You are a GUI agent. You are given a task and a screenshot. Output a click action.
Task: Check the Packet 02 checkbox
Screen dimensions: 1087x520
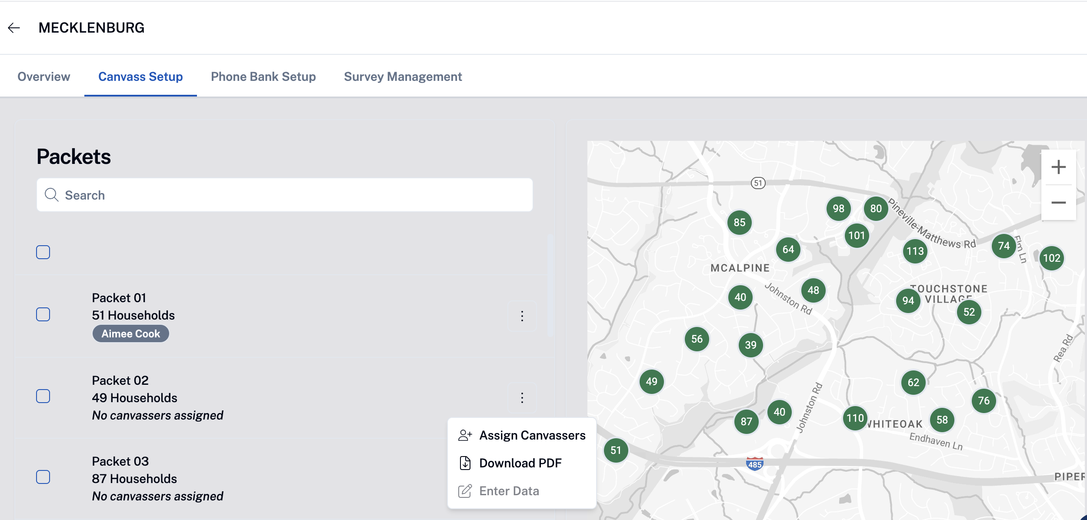43,396
